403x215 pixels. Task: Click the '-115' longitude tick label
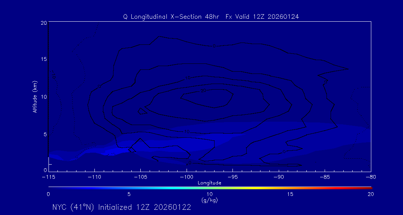(x=48, y=177)
